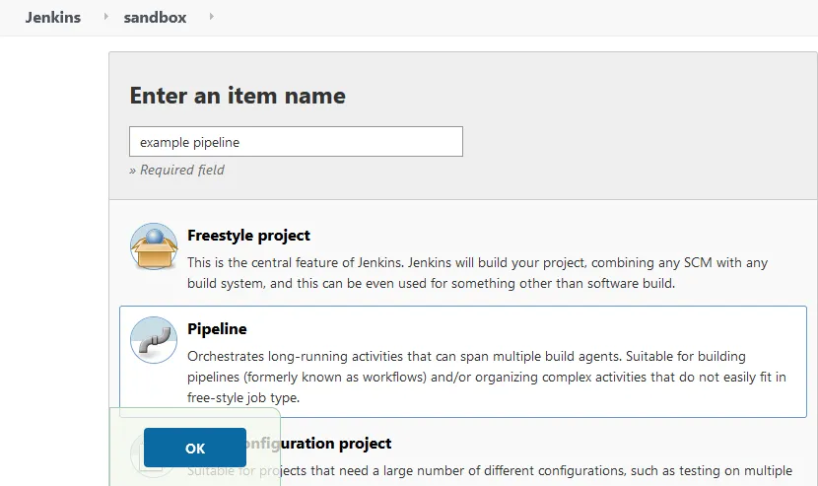Select the Pipeline item type title
The image size is (818, 486).
217,329
